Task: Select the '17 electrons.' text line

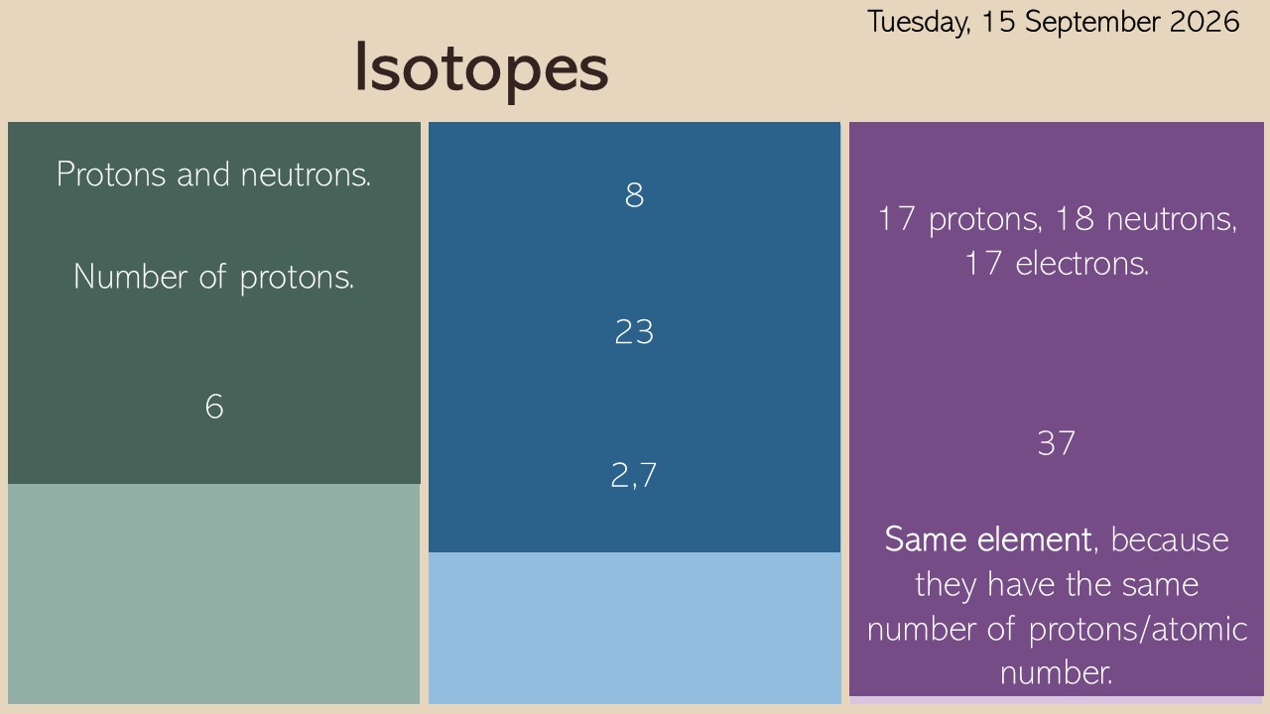Action: tap(1057, 264)
